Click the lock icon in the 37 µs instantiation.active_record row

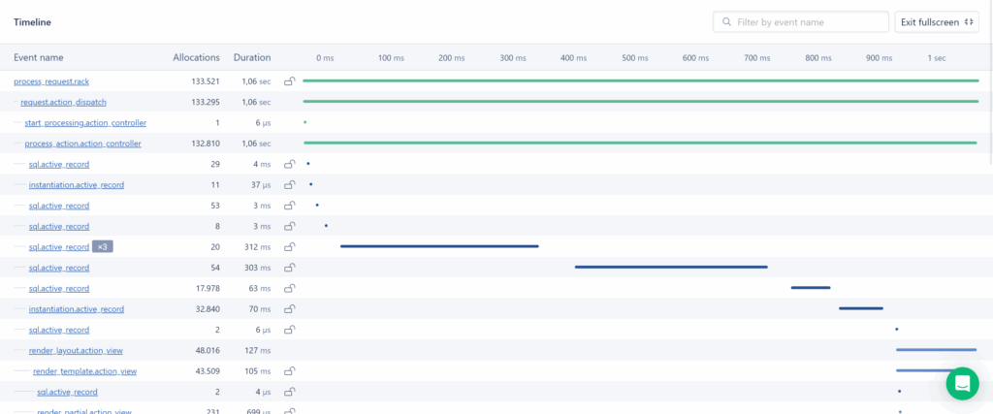[289, 185]
